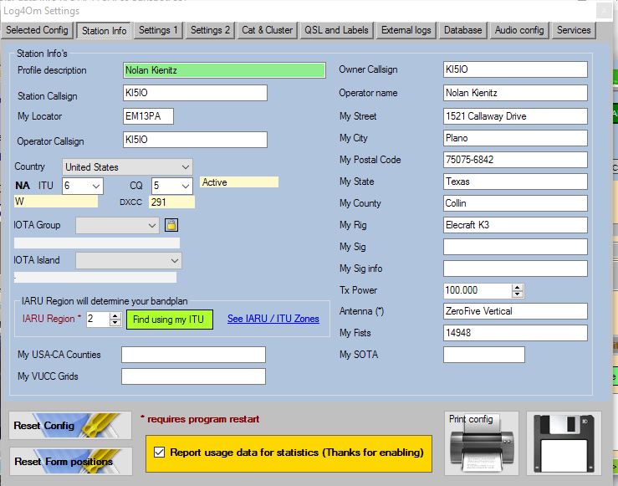Open the Database tab
The width and height of the screenshot is (618, 486).
tap(462, 30)
